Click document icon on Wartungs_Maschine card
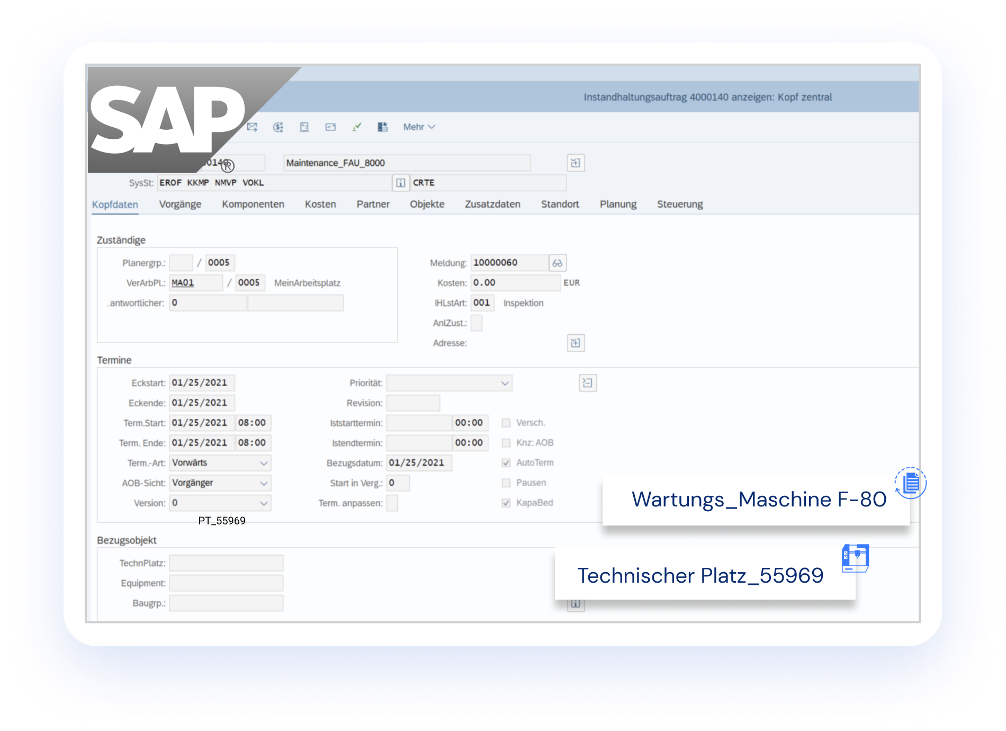Screen dimensions: 1006x731 coord(911,483)
